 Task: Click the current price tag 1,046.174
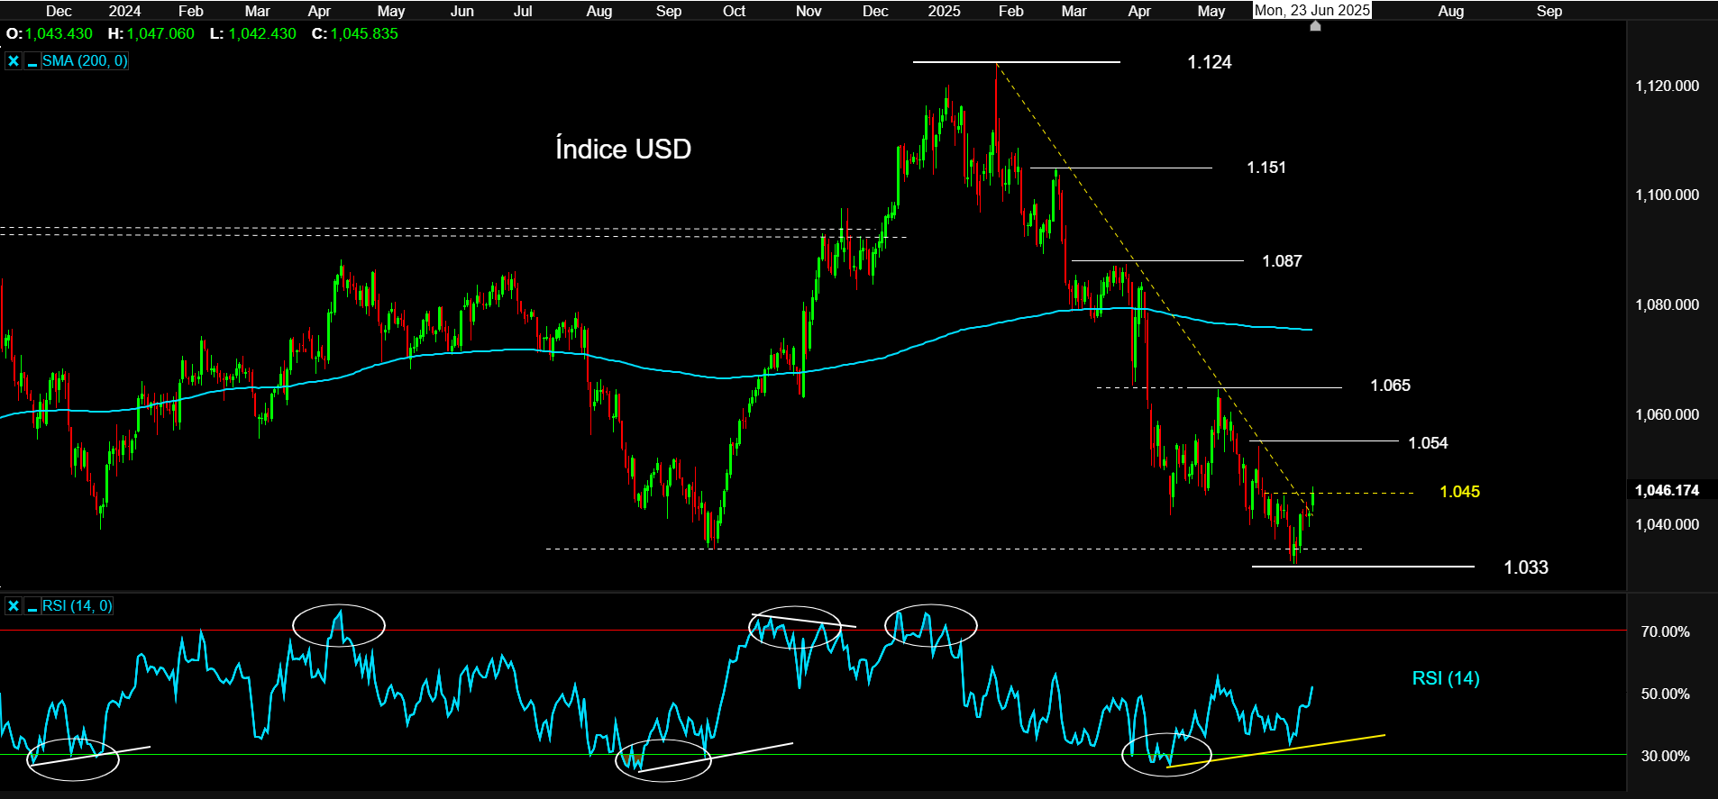[x=1667, y=490]
